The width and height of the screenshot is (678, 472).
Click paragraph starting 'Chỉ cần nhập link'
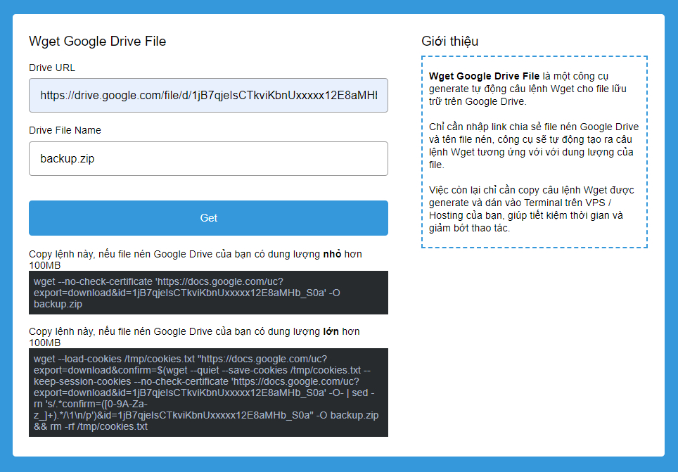(534, 146)
